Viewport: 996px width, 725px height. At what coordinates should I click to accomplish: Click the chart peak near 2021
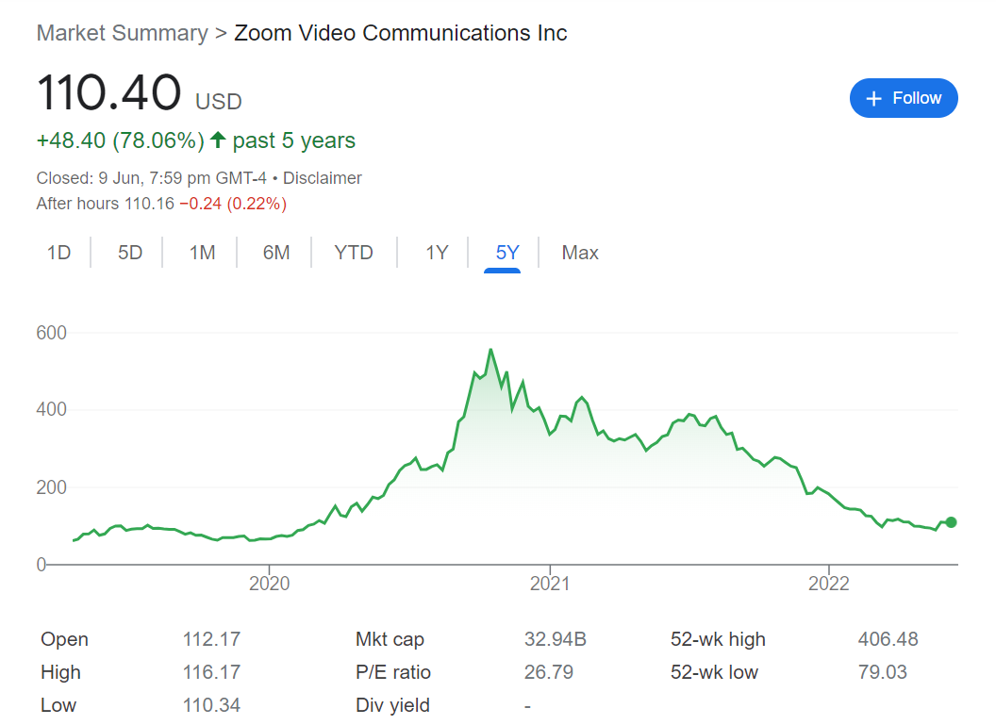point(490,350)
